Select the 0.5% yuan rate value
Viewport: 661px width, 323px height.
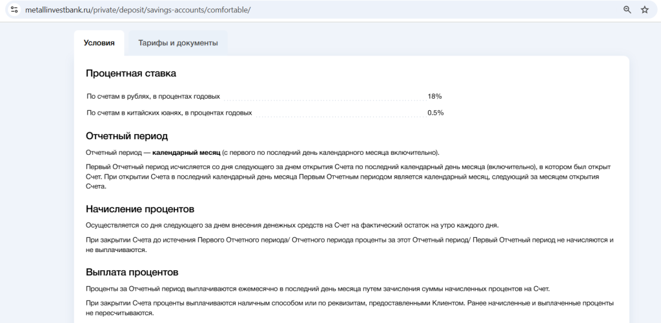[436, 113]
